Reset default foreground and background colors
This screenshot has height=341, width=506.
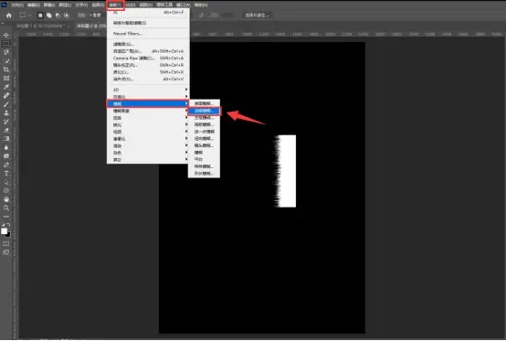click(x=3, y=224)
